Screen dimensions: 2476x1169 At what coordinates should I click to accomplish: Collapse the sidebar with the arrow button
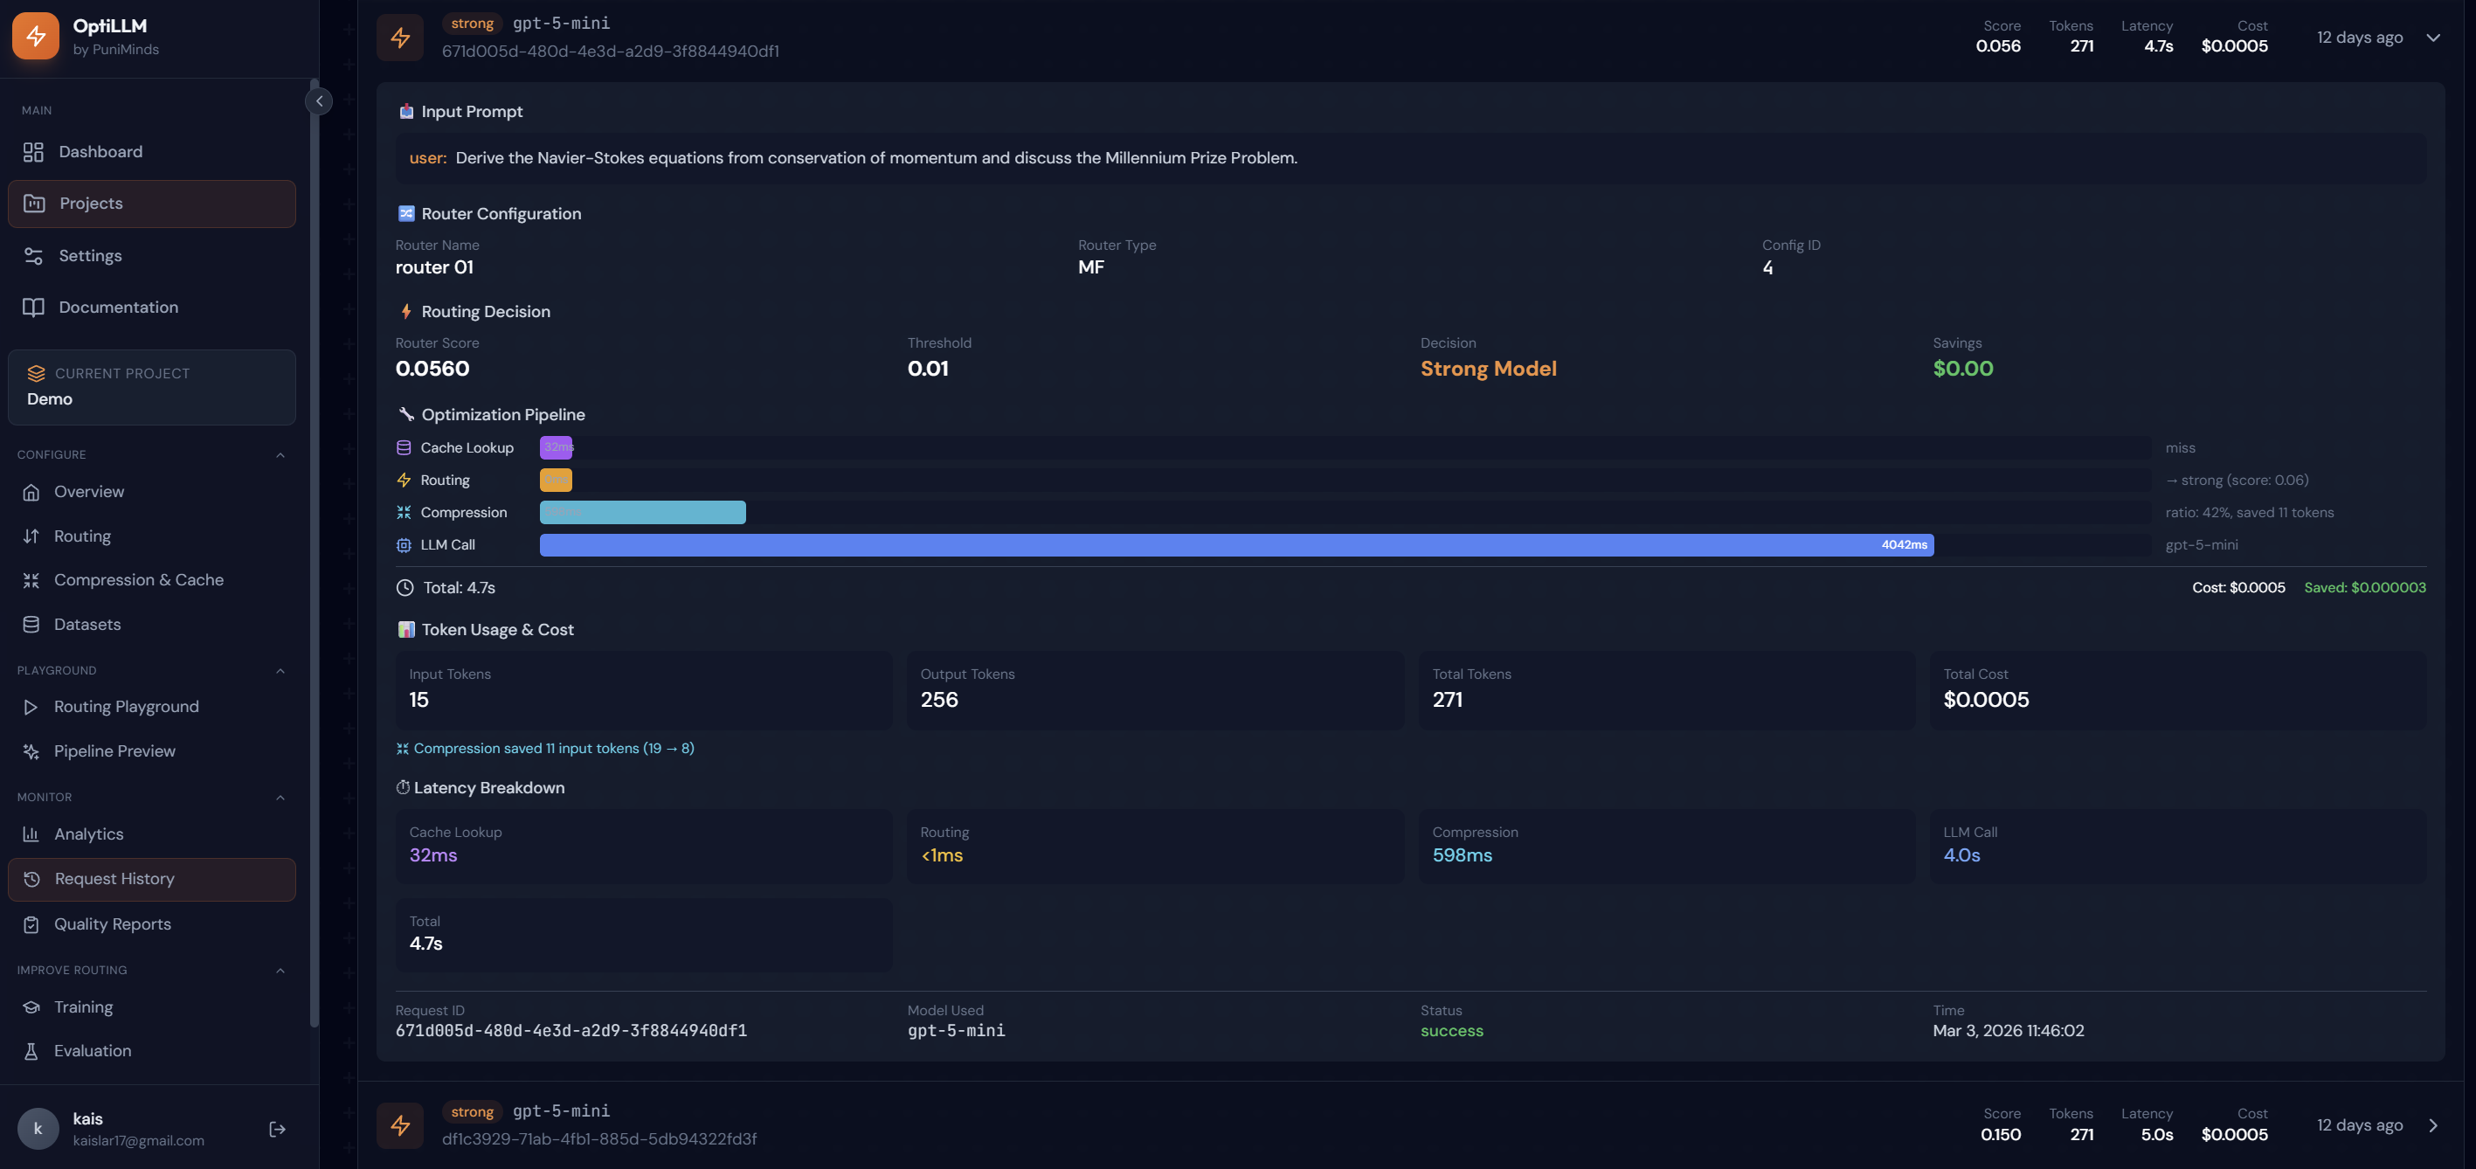(319, 101)
